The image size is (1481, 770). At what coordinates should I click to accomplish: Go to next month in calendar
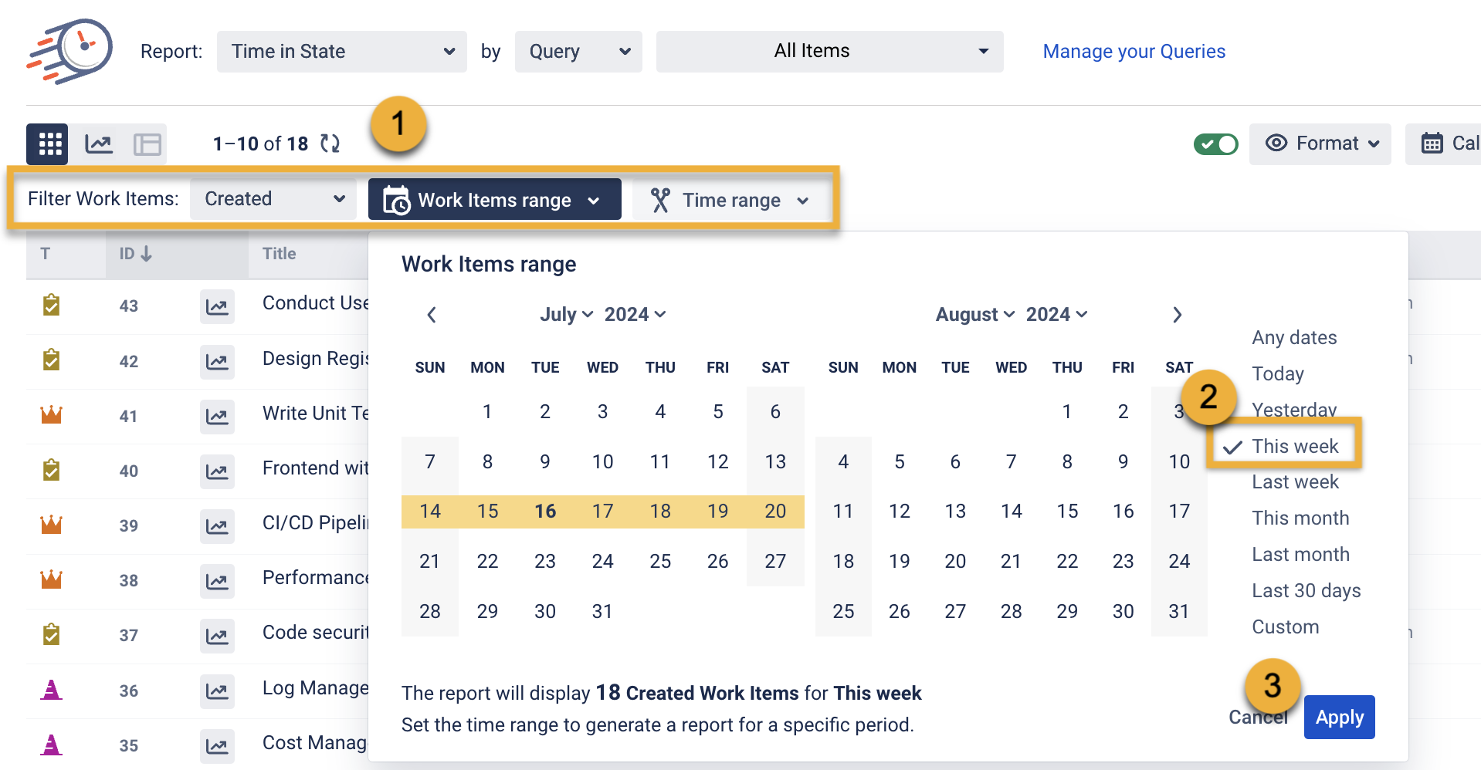tap(1177, 315)
